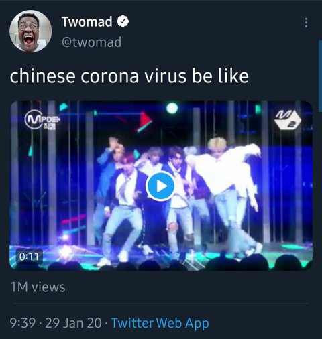Click the 1M views count

click(x=38, y=287)
